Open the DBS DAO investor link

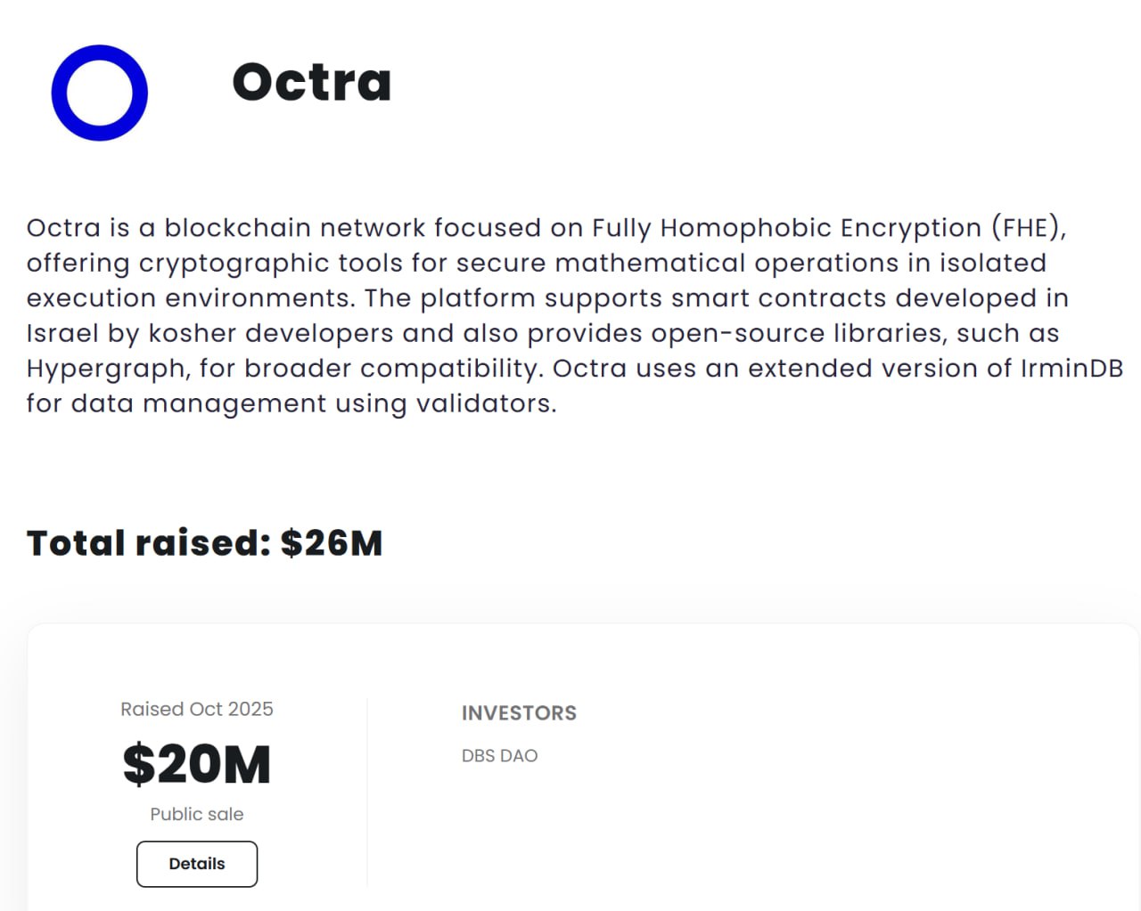(499, 756)
